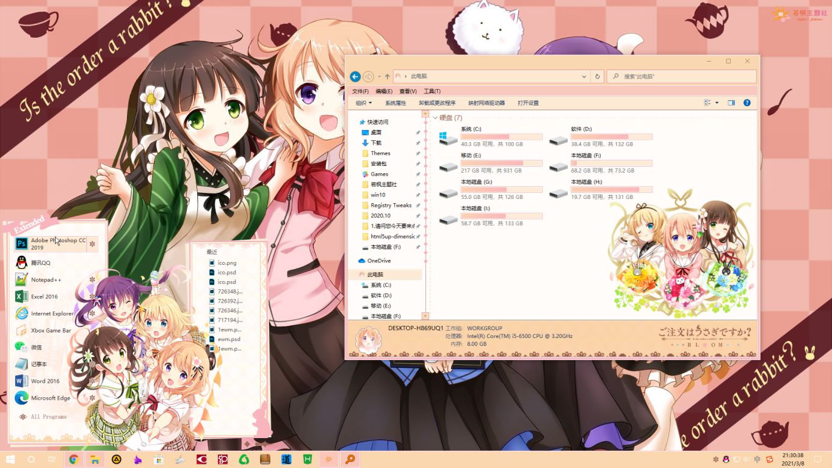Image resolution: width=832 pixels, height=468 pixels.
Task: Click the scroll-down arrow of navigation pane
Action: (425, 316)
